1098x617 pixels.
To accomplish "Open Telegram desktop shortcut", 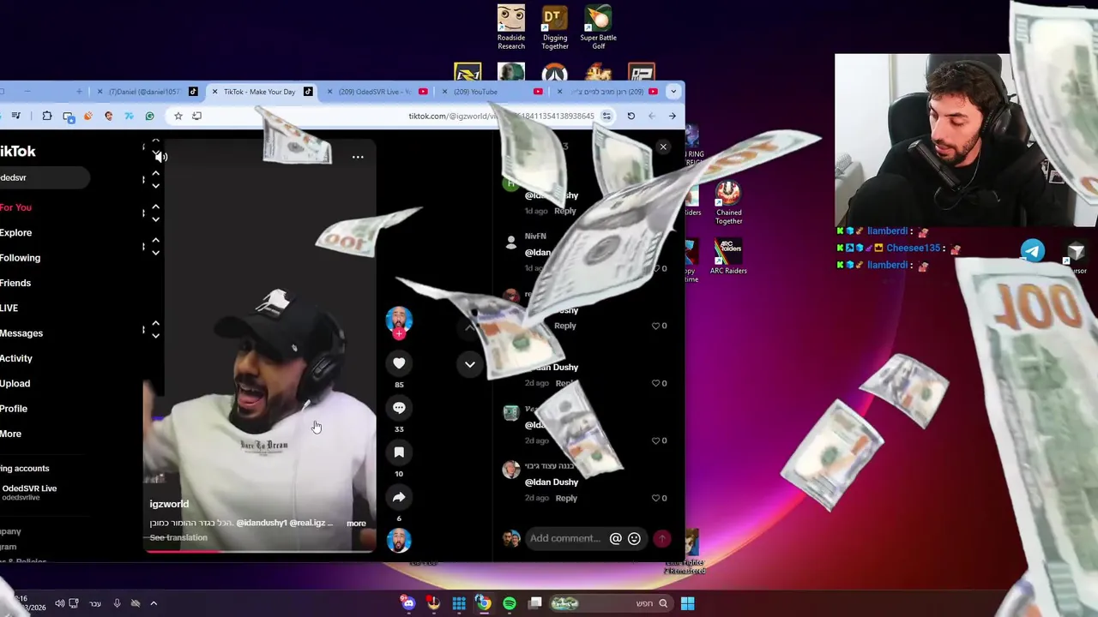I will pos(1033,251).
